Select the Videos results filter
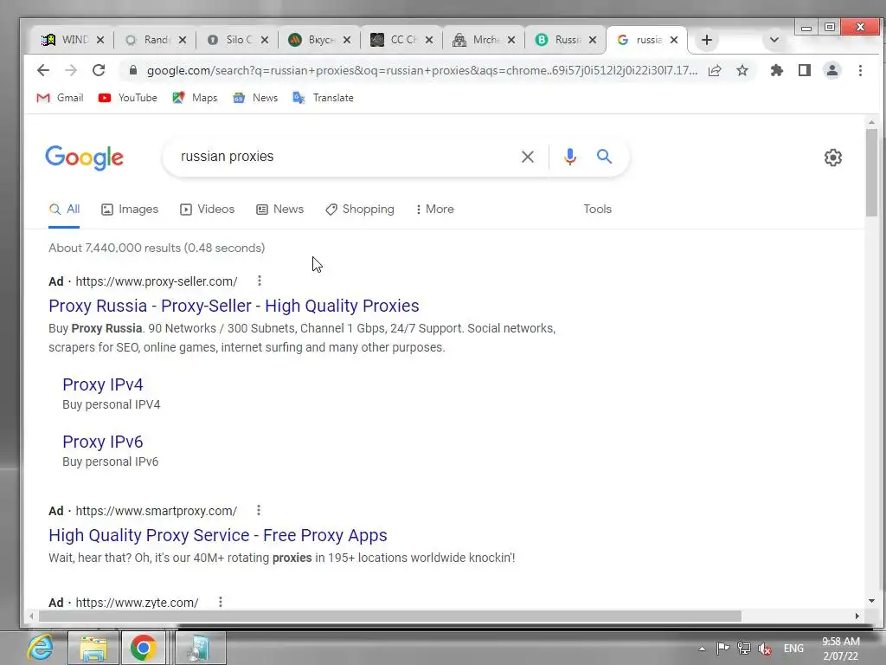886x665 pixels. (x=207, y=210)
